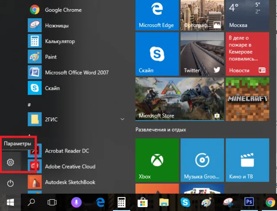This screenshot has width=277, height=211.
Task: Open the Settings gear icon
Action: pyautogui.click(x=10, y=162)
